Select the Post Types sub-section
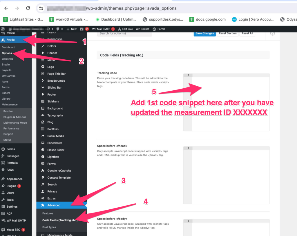 pos(49,227)
